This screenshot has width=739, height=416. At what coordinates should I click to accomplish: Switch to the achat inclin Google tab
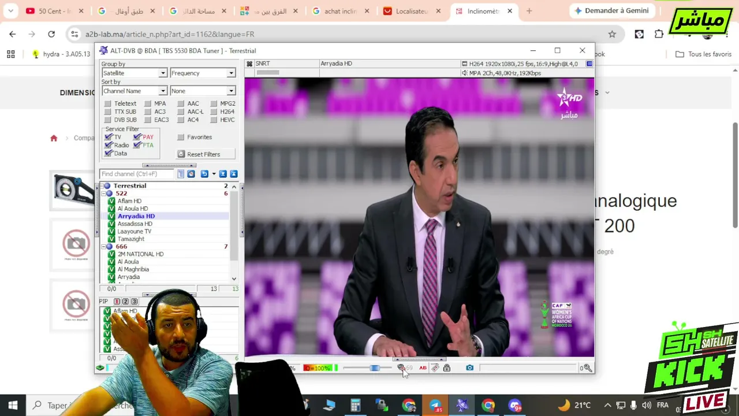(341, 11)
